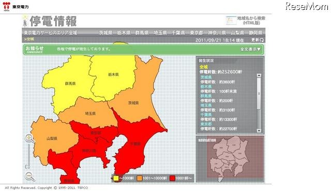Screen dimensions: 331x192
Task: Click the ReseMom logo
Action: [307, 6]
